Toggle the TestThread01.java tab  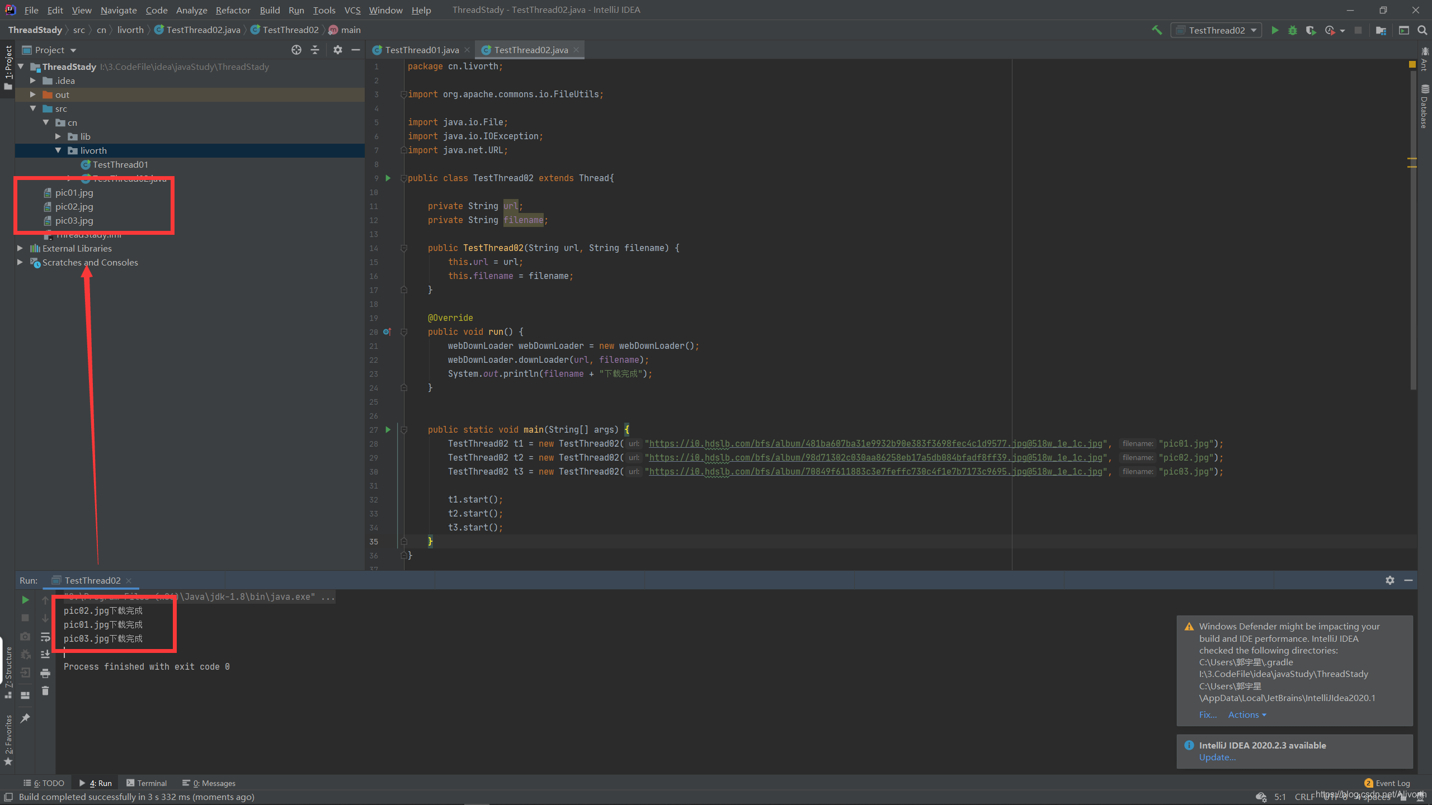tap(417, 49)
